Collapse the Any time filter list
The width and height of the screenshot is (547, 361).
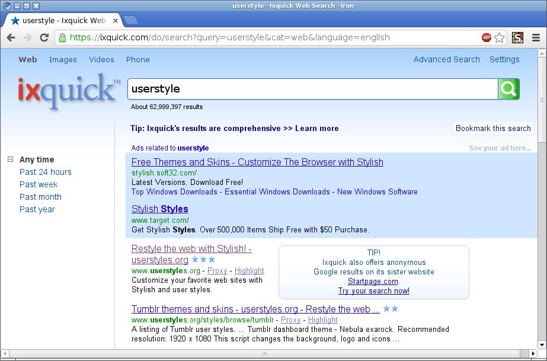(11, 159)
